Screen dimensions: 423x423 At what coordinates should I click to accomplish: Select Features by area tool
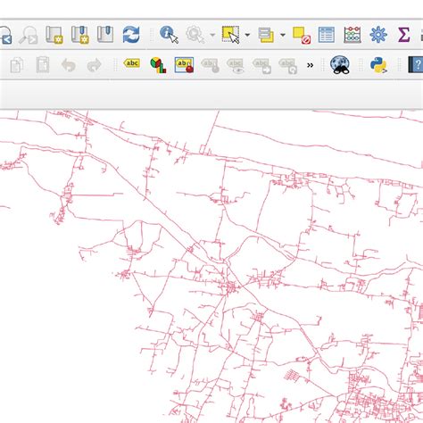point(230,35)
